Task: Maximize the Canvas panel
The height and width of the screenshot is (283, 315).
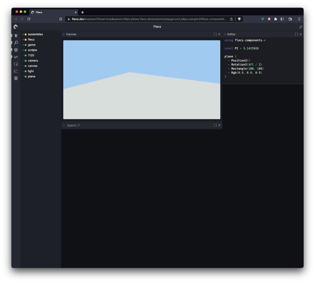Action: tap(215, 34)
